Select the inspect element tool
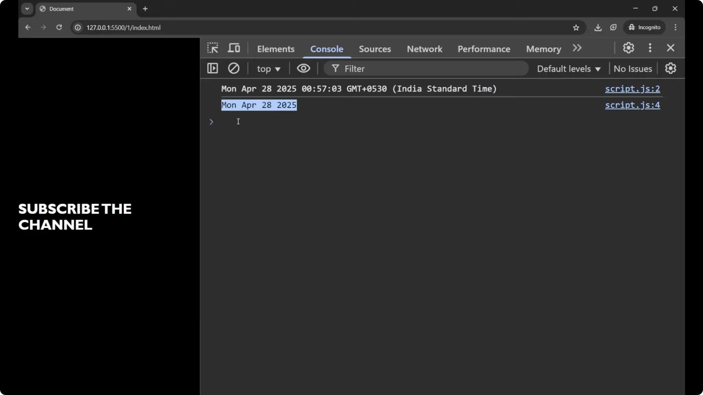Viewport: 703px width, 395px height. point(213,48)
